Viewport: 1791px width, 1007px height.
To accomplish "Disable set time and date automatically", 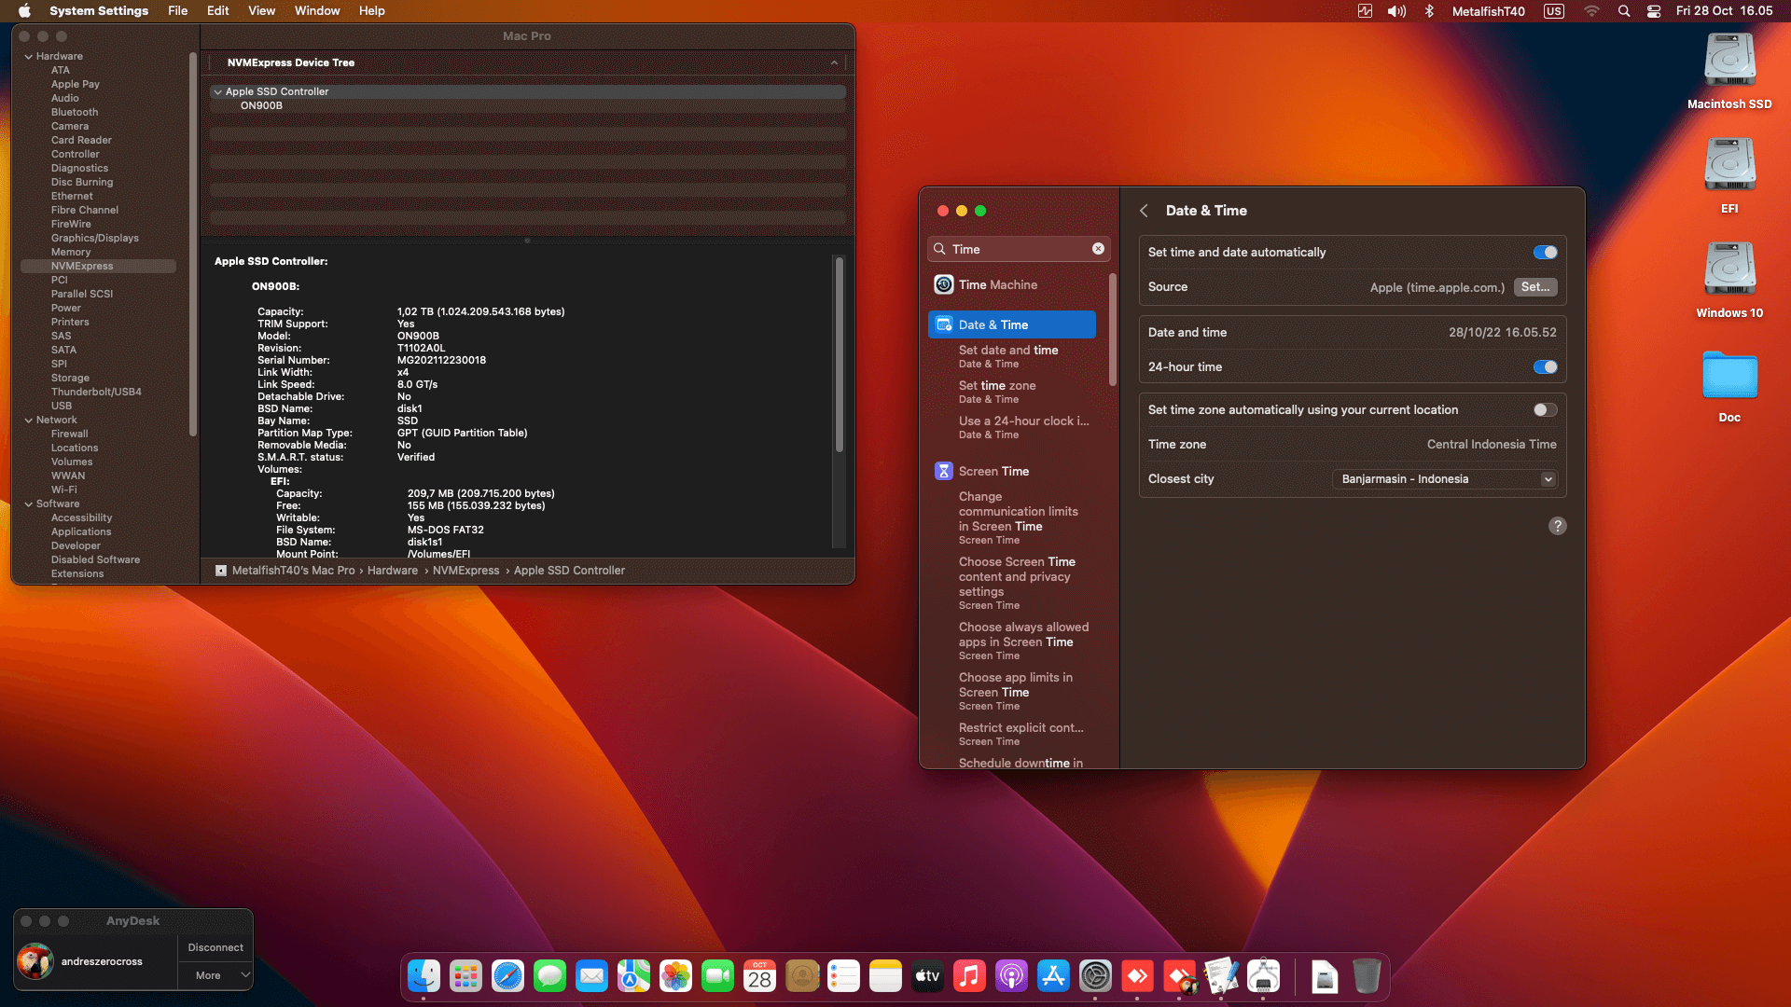I will (1545, 253).
